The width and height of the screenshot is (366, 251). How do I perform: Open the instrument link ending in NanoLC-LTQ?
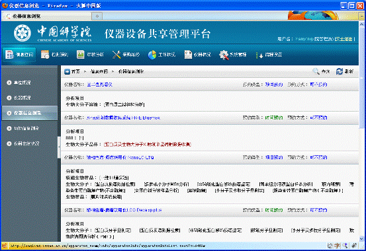[x=120, y=158]
